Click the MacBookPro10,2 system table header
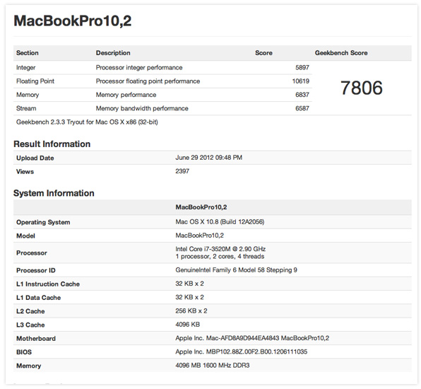 [x=201, y=207]
